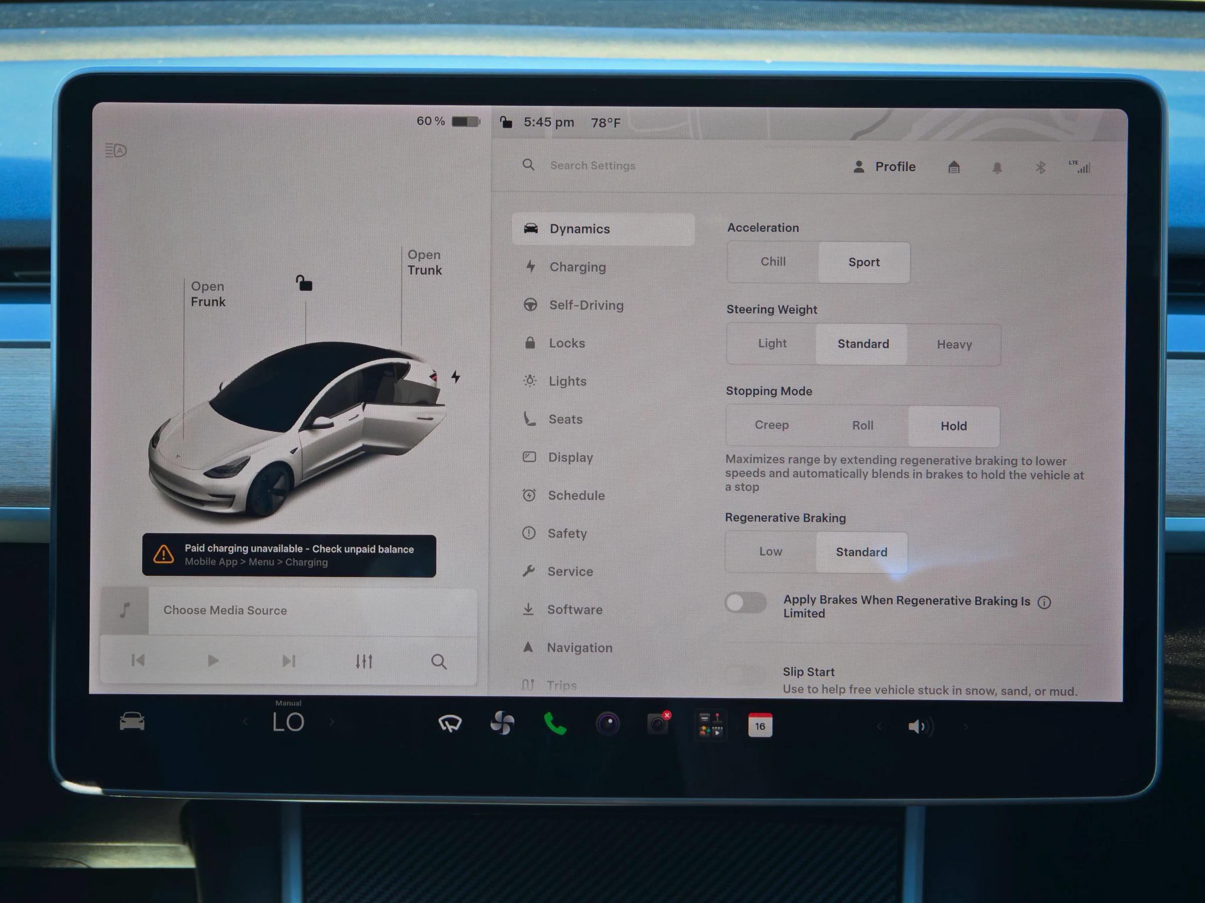Viewport: 1205px width, 903px height.
Task: Tap the Paid charging unavailable alert
Action: pyautogui.click(x=289, y=556)
